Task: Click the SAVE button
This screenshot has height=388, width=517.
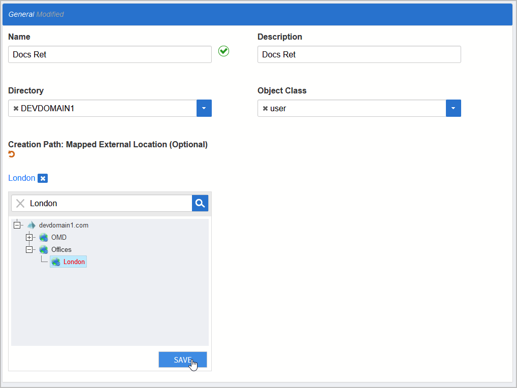Action: pos(182,360)
